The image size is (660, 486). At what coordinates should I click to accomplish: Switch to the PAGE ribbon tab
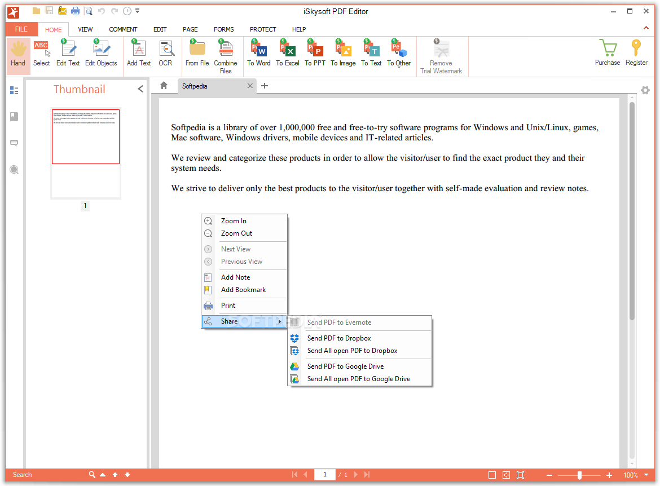pos(190,29)
